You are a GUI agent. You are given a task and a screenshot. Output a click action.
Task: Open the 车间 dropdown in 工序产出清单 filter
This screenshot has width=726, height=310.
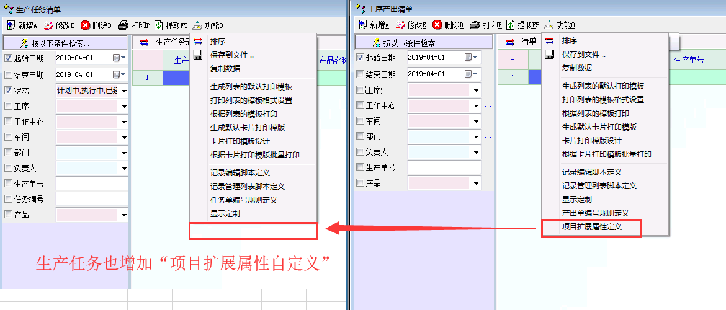(476, 122)
